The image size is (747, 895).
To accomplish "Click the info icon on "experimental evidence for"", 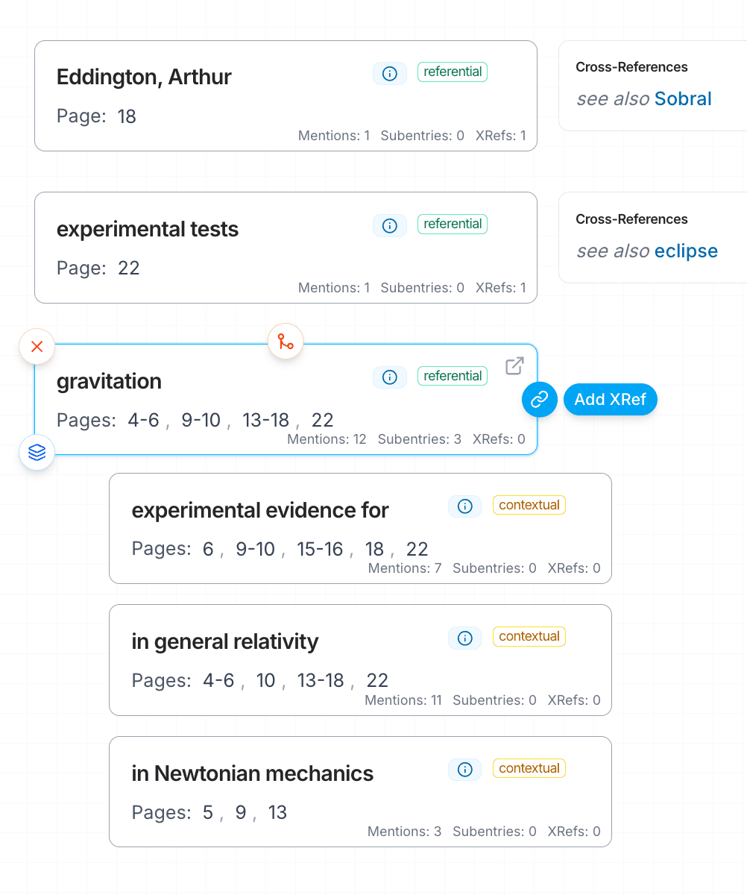I will tap(464, 506).
